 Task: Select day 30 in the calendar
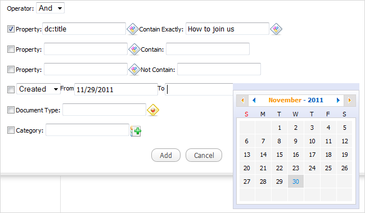[x=296, y=182]
